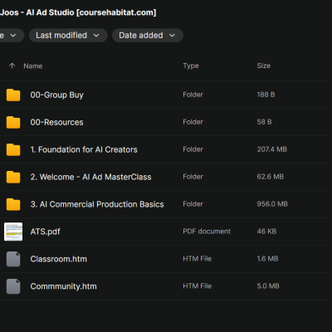Click the 00-Resources folder icon

(13, 122)
